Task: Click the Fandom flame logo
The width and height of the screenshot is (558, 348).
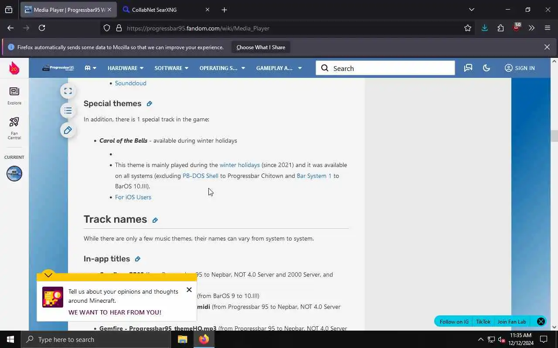Action: point(14,68)
